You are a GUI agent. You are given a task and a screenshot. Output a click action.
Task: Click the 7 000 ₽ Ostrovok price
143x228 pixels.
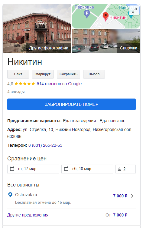(120, 196)
